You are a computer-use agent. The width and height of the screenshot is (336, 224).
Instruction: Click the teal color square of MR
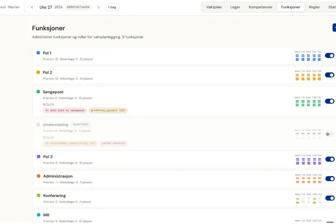point(39,215)
